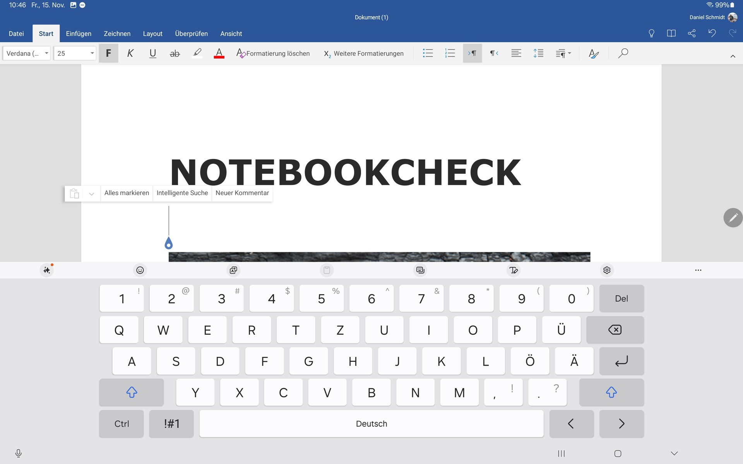
Task: Toggle bold formatting F button
Action: point(108,53)
